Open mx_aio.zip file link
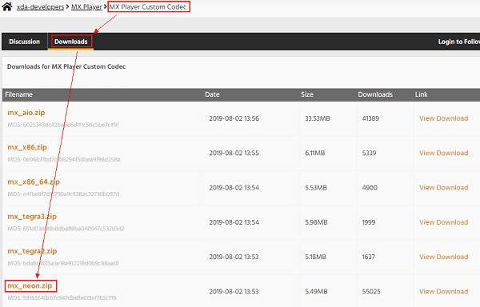Screen dimensions: 480x307 click(26, 113)
